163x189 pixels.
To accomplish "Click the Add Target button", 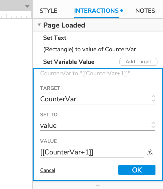I will coord(138,62).
